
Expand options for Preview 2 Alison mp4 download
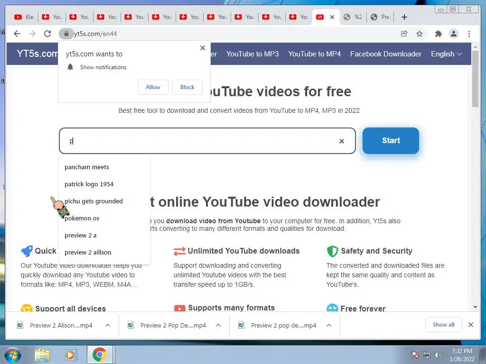point(108,325)
